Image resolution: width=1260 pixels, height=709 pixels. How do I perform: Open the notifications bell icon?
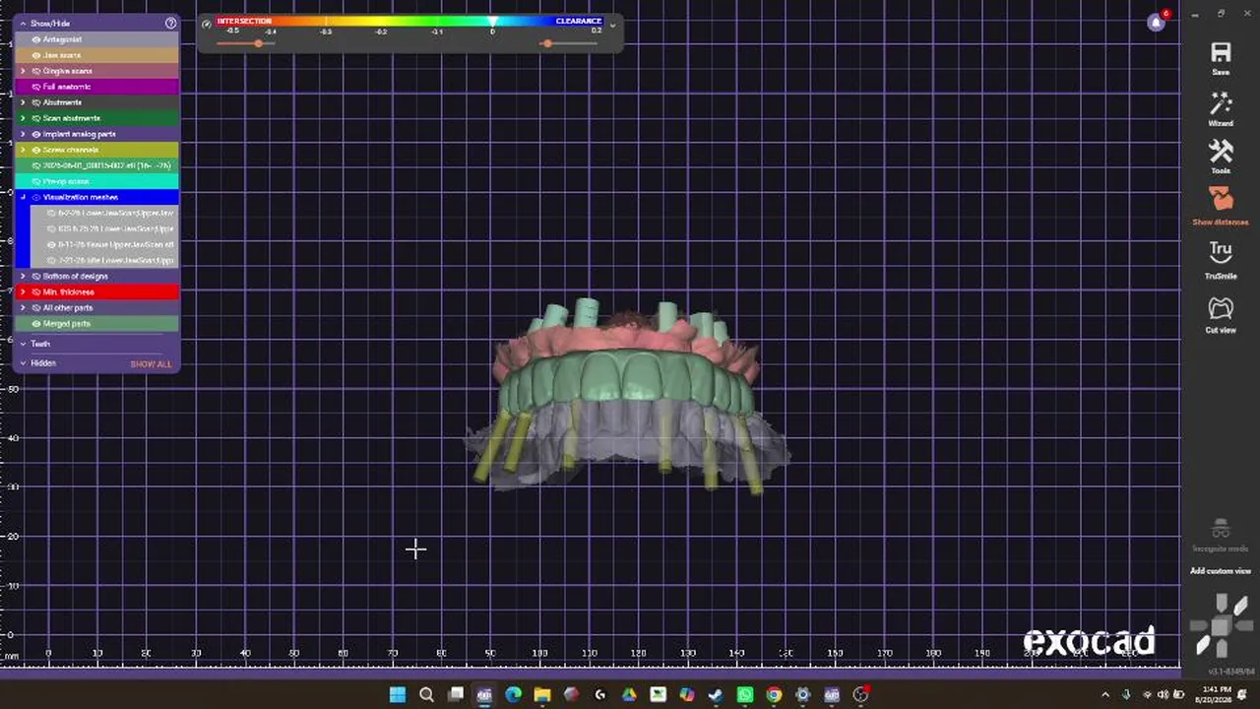[1157, 22]
